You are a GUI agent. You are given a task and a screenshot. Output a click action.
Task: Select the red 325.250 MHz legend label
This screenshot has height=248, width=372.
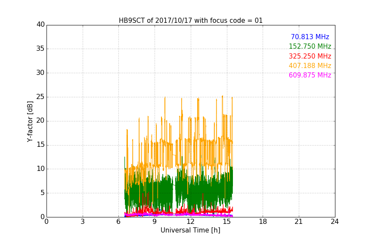tap(310, 56)
